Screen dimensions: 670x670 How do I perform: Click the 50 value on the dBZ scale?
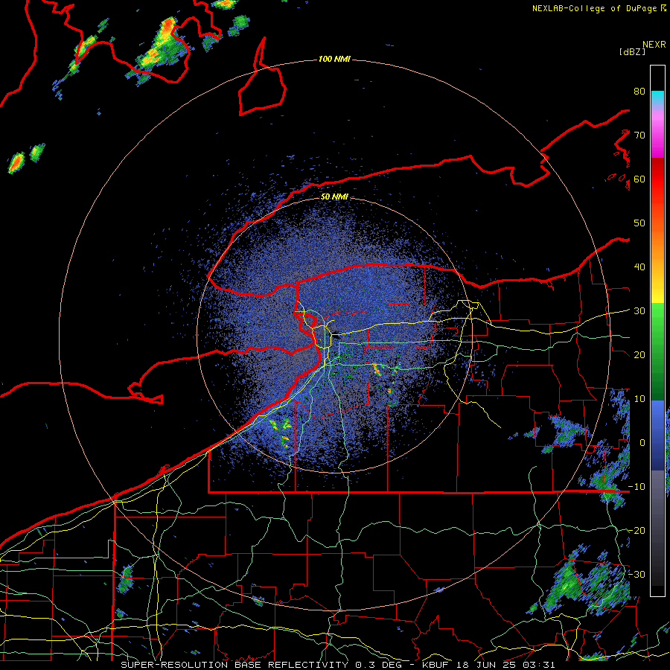point(639,223)
